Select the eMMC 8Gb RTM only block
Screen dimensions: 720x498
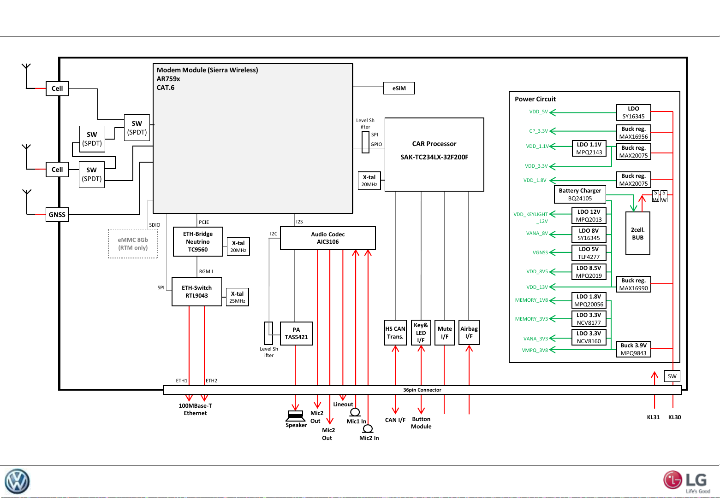pos(133,244)
